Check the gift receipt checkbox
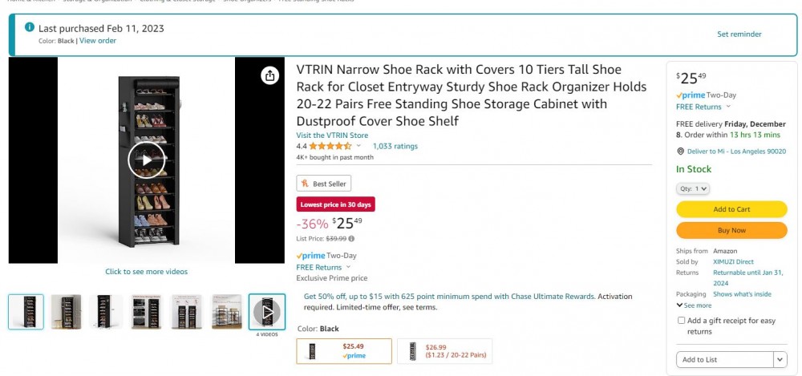The width and height of the screenshot is (802, 376). [682, 321]
